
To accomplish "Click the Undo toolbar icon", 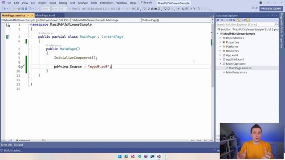I will (x=30, y=8).
